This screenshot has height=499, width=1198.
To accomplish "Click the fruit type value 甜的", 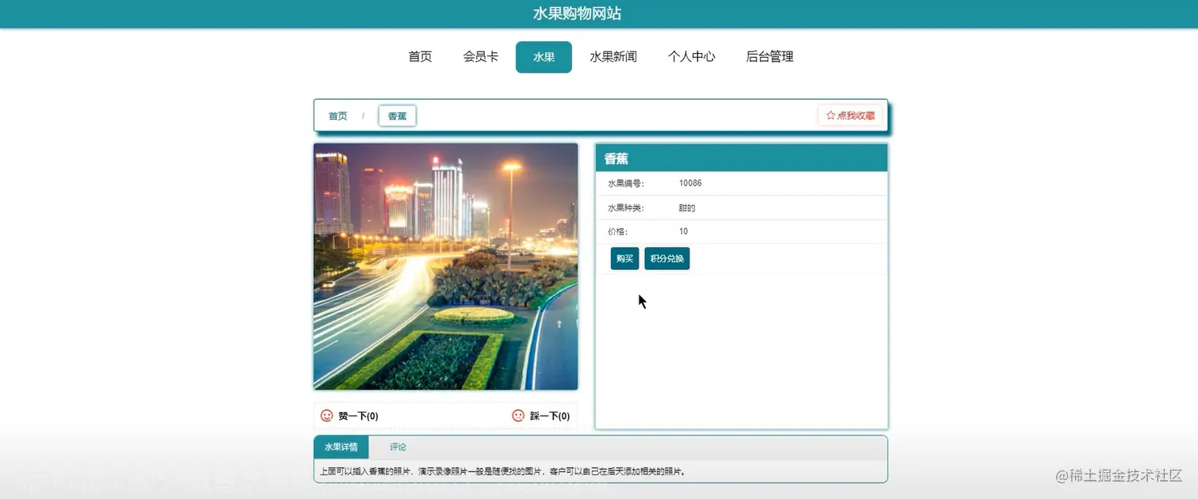I will [x=687, y=208].
